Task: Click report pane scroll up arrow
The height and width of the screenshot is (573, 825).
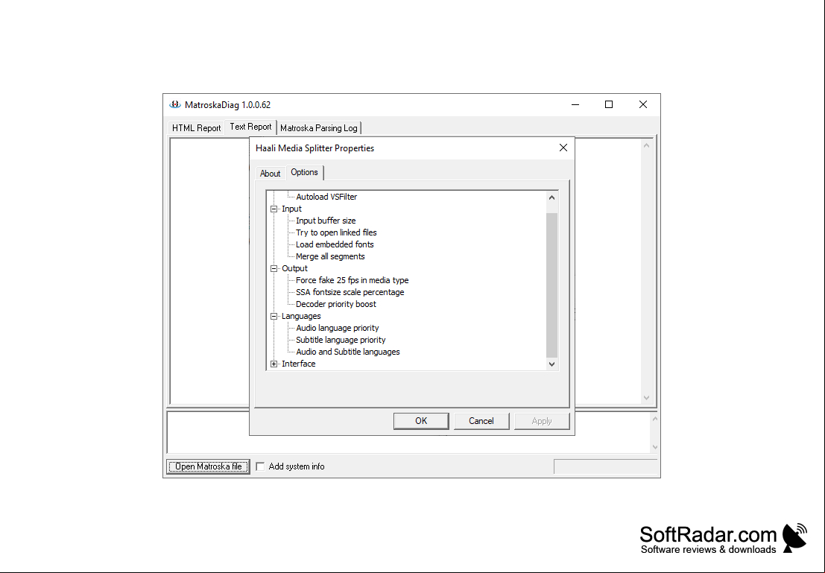Action: [x=647, y=145]
